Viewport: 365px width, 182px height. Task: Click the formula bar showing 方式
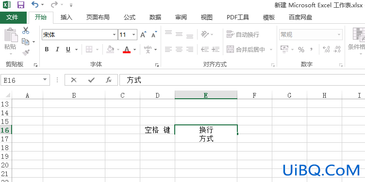point(242,80)
